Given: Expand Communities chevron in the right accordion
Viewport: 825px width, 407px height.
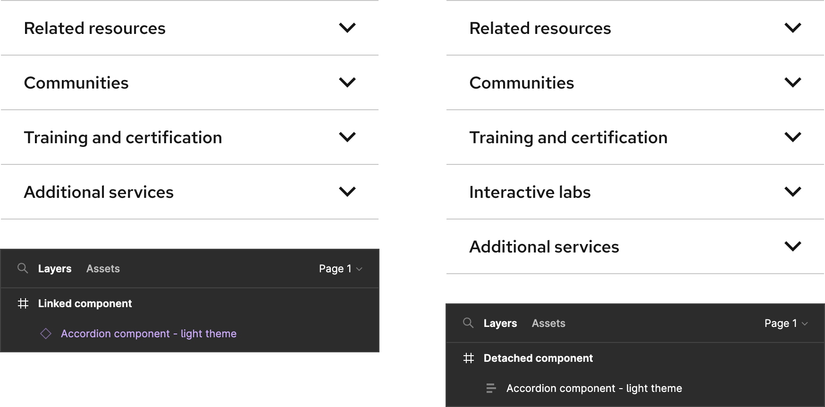Looking at the screenshot, I should (792, 82).
